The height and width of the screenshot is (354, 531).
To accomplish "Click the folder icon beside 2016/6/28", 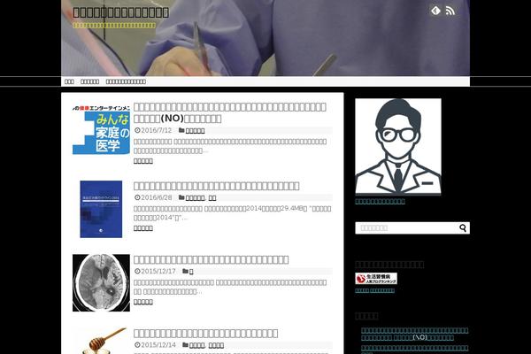I will [x=181, y=197].
